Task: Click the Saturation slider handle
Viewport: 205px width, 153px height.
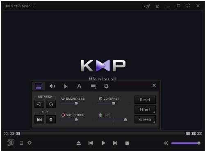Action: [76, 120]
